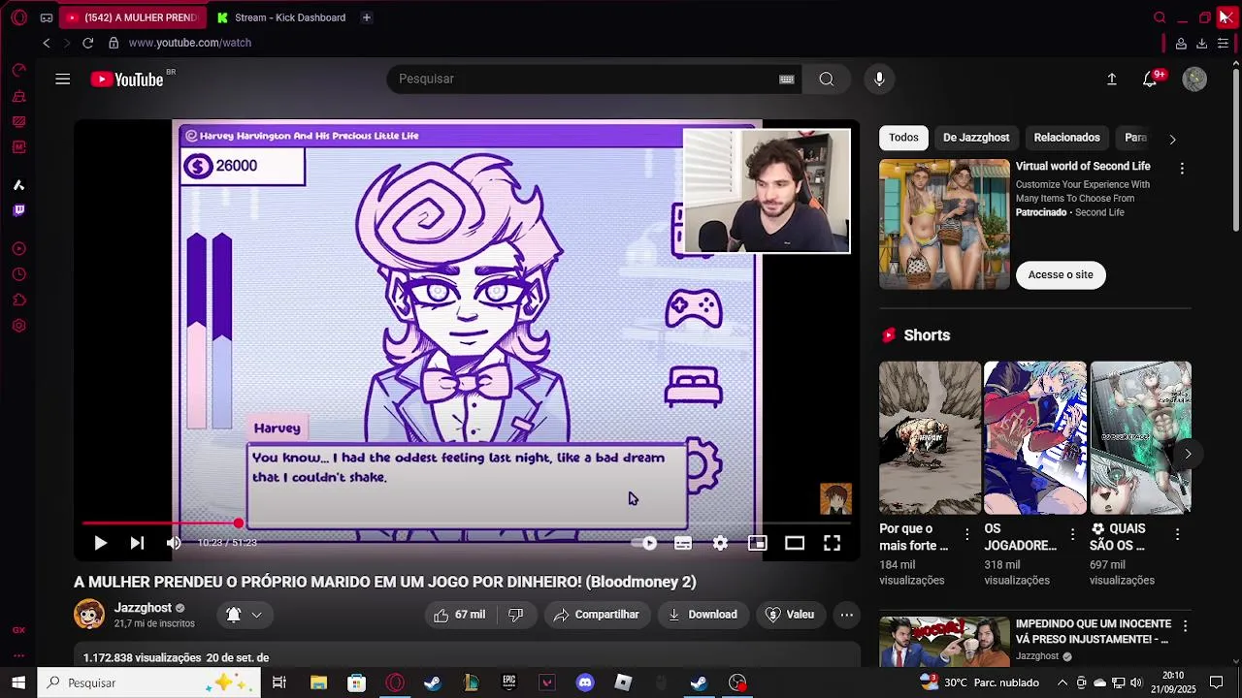The image size is (1242, 698).
Task: Open the YouTube notifications bell
Action: click(1150, 79)
